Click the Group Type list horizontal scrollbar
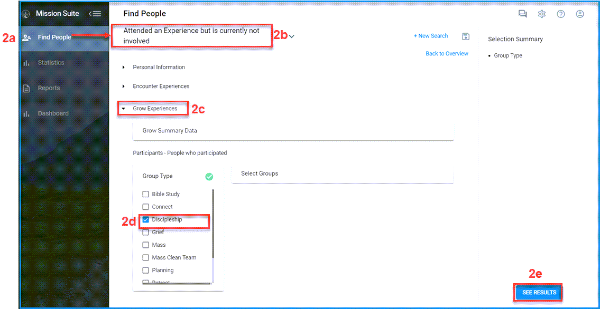600x309 pixels. pos(177,284)
